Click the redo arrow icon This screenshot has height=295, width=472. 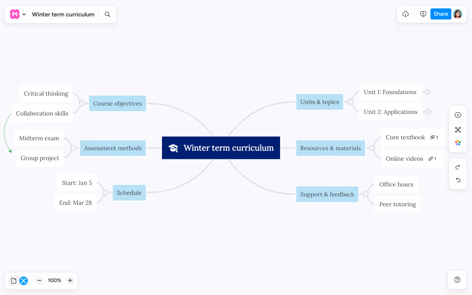click(x=458, y=167)
